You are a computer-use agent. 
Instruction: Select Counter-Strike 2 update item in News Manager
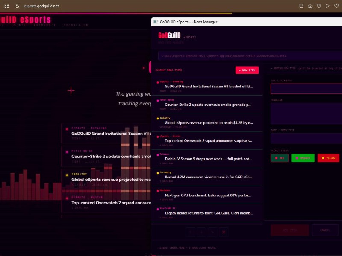point(207,104)
